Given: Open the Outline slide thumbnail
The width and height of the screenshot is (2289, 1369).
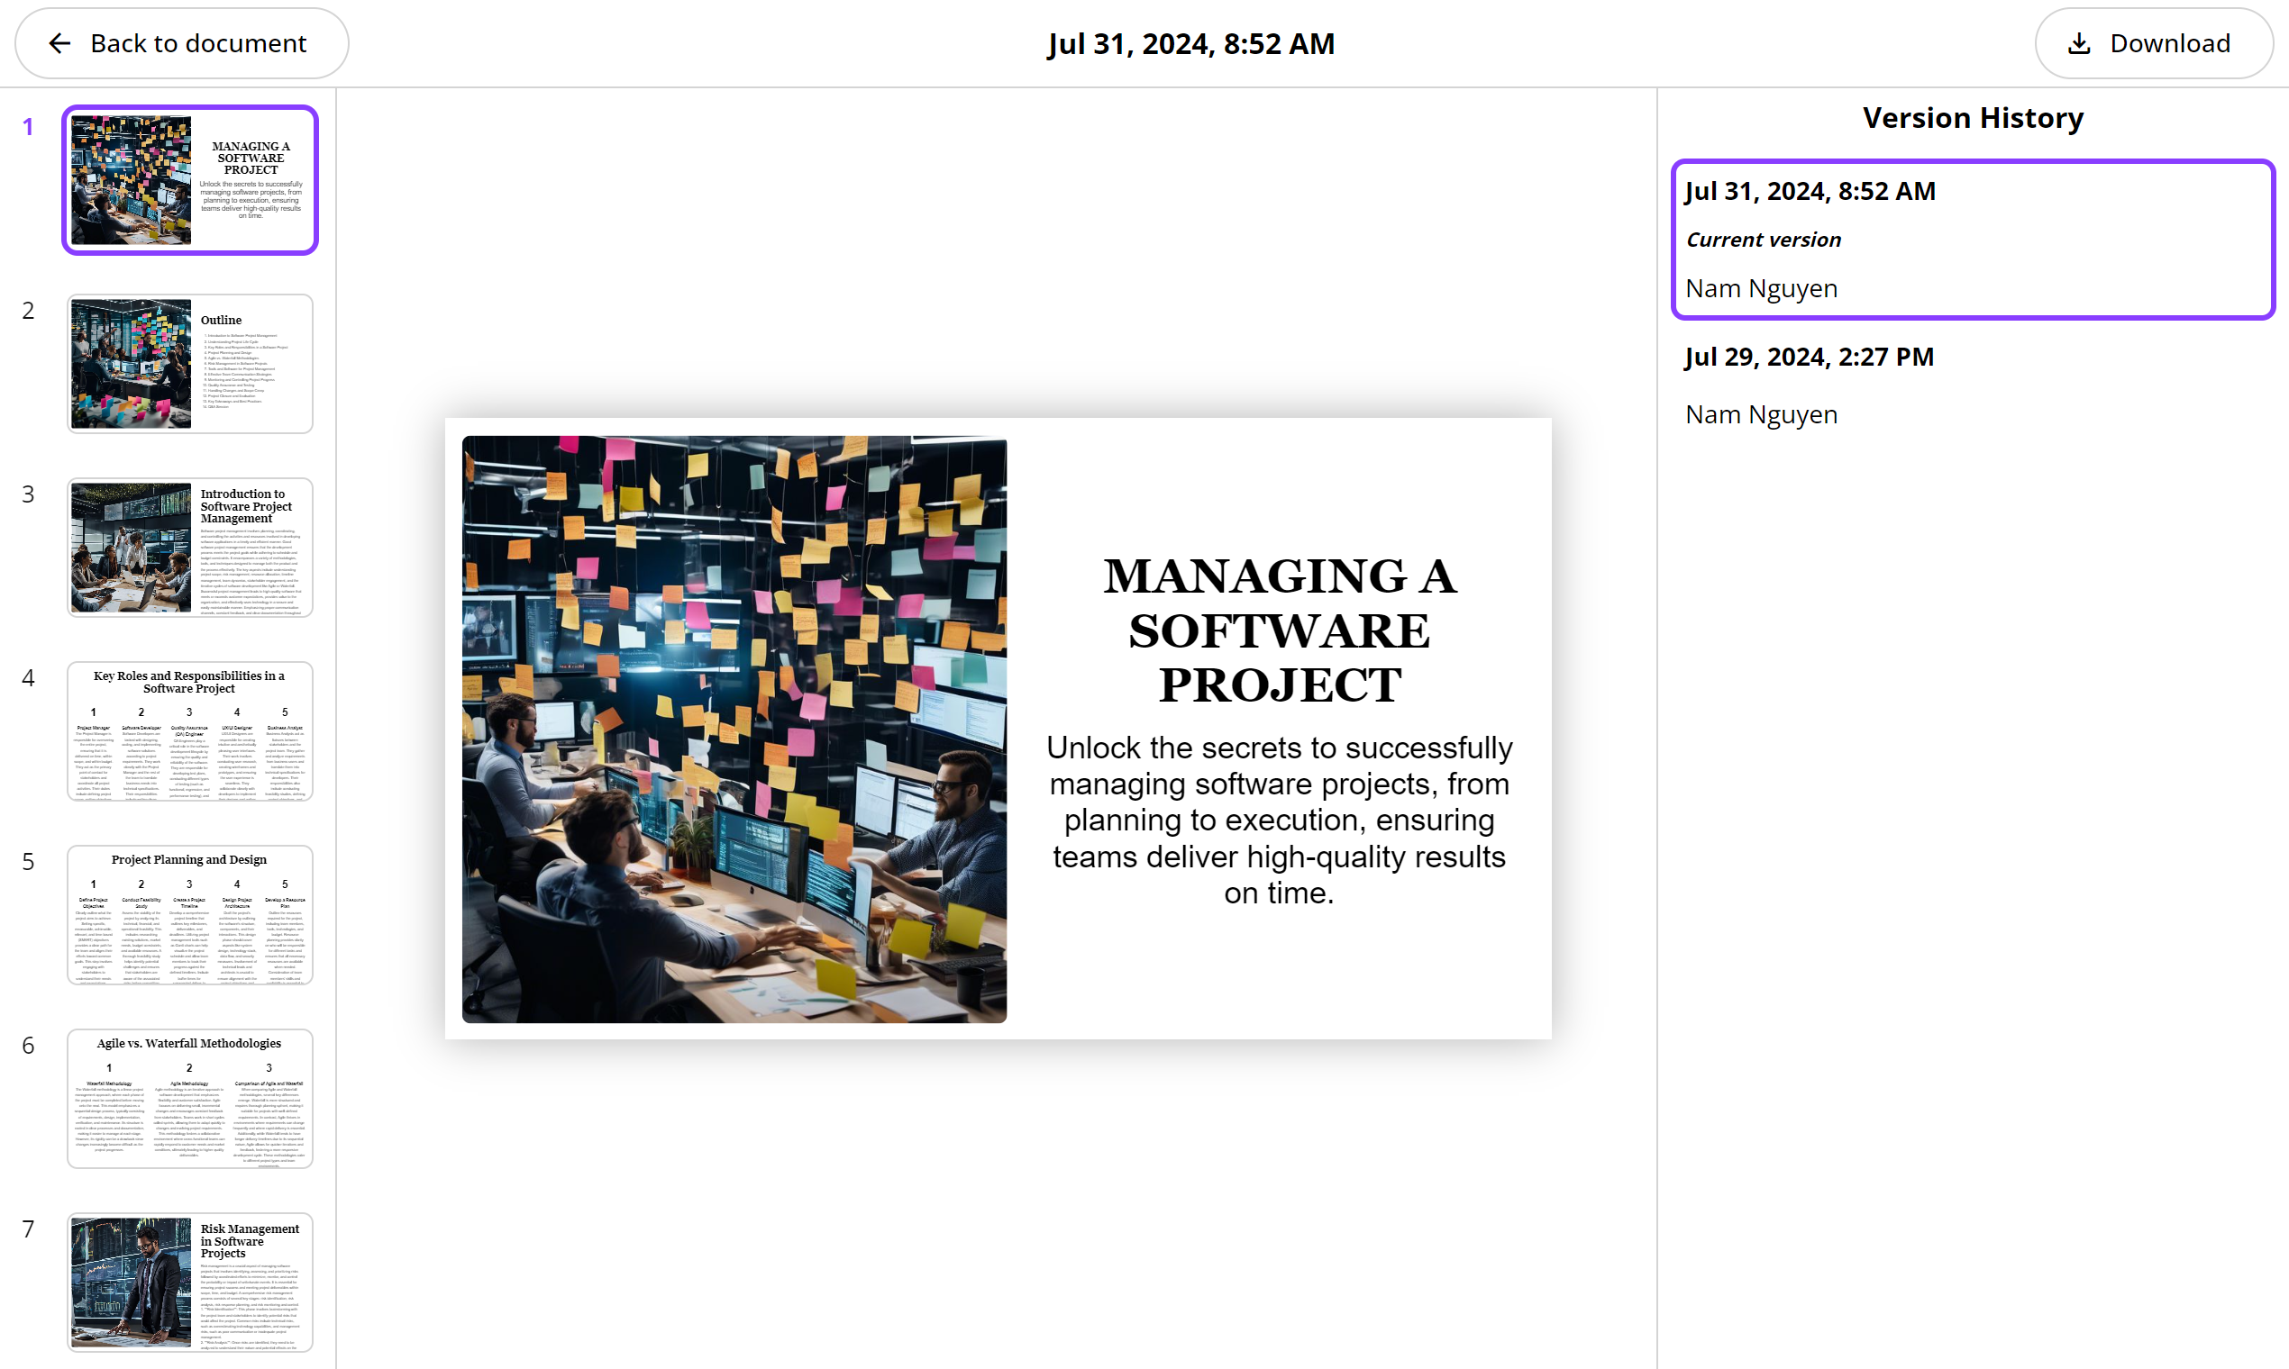Looking at the screenshot, I should tap(190, 364).
